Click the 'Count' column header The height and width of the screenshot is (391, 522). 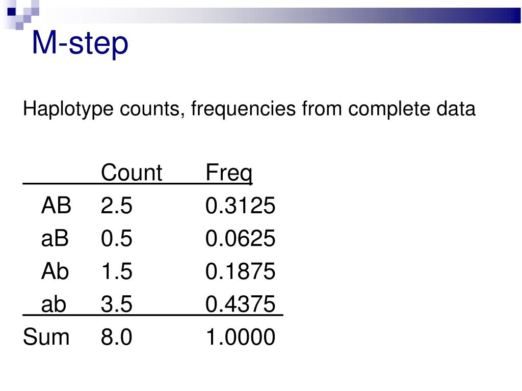point(132,173)
